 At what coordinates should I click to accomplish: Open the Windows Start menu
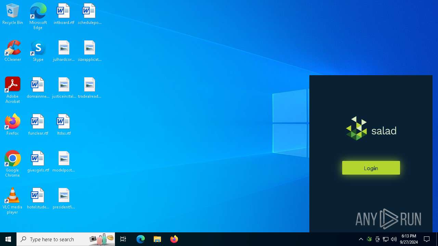(x=8, y=239)
